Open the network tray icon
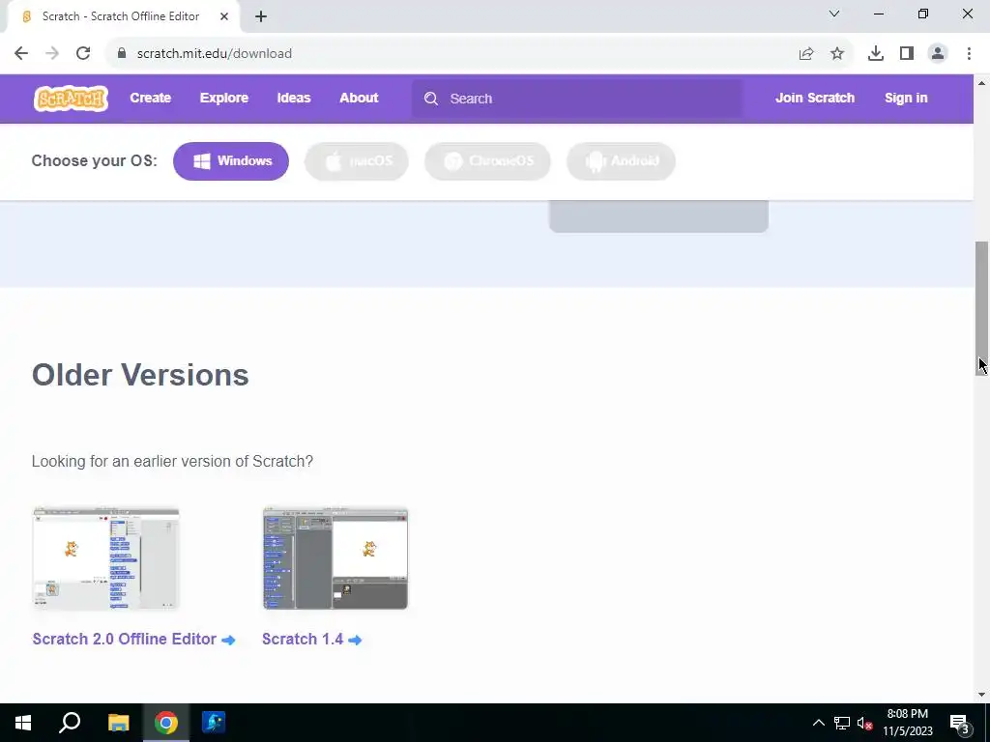Image resolution: width=990 pixels, height=742 pixels. pyautogui.click(x=842, y=723)
